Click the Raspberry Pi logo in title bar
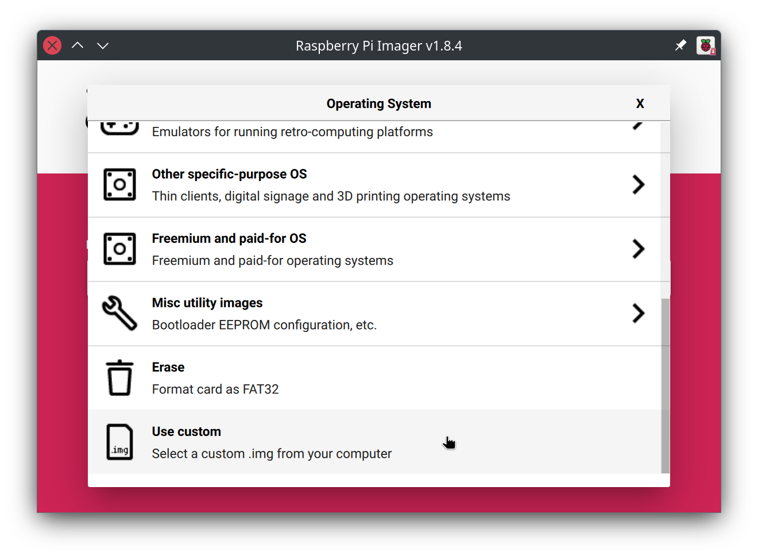This screenshot has width=758, height=556. coord(706,45)
